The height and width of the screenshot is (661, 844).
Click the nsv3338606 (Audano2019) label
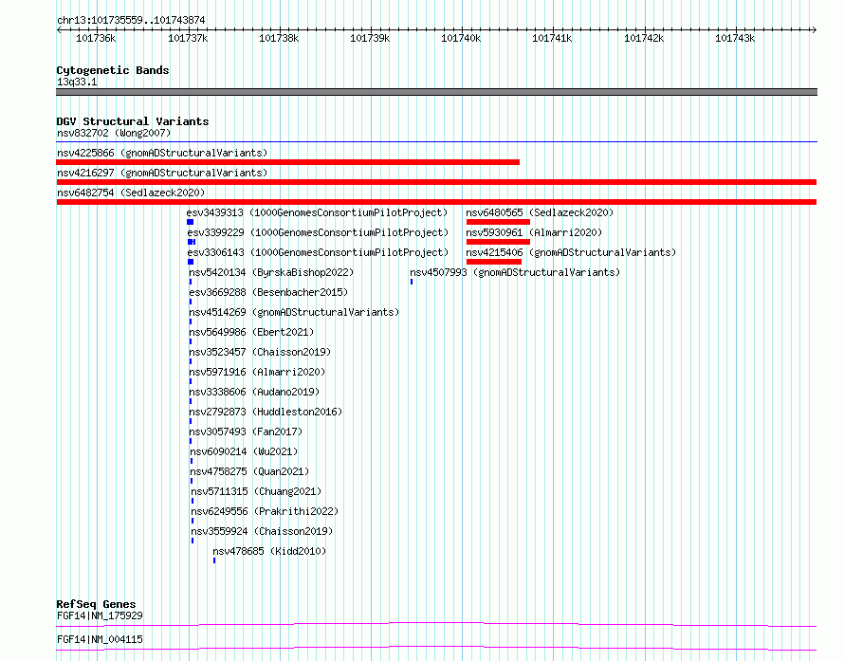254,392
